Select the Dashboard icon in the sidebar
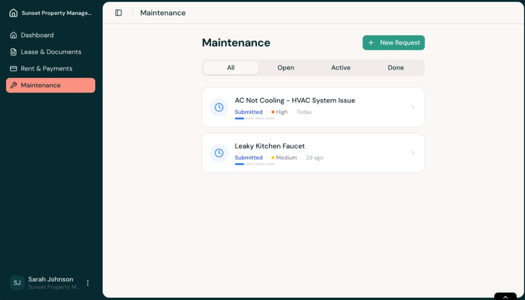This screenshot has width=525, height=300. 12,35
